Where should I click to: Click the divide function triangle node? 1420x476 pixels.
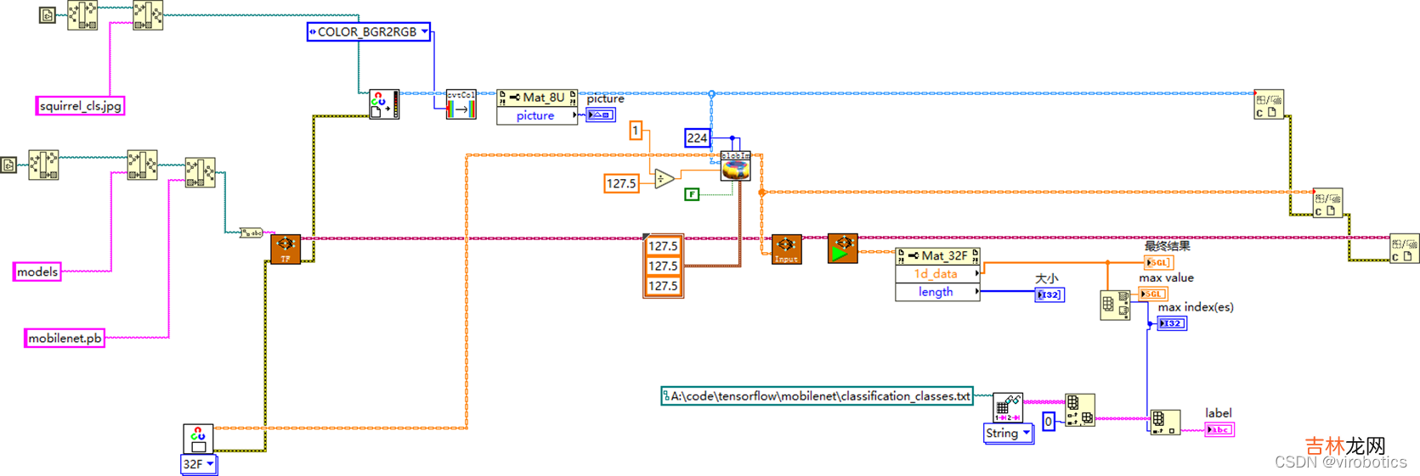664,178
